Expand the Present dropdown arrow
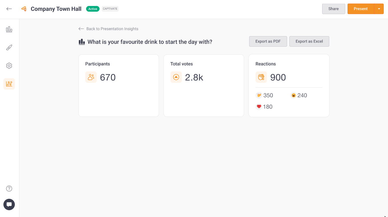 coord(379,9)
